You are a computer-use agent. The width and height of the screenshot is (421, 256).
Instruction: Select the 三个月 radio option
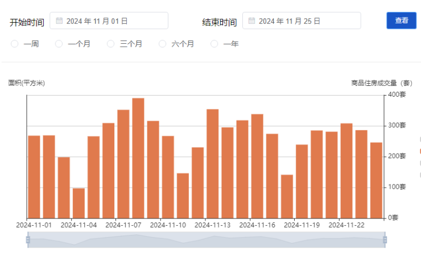(110, 44)
